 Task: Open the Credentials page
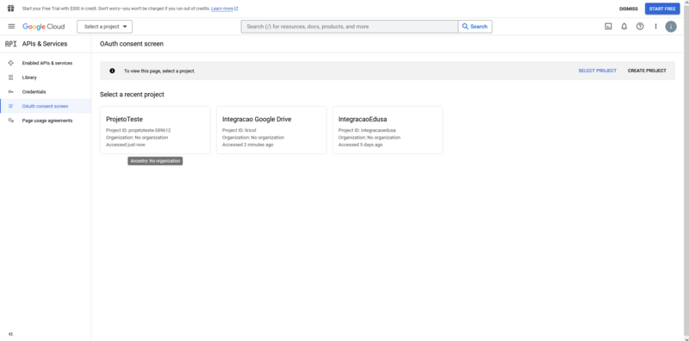pos(46,92)
